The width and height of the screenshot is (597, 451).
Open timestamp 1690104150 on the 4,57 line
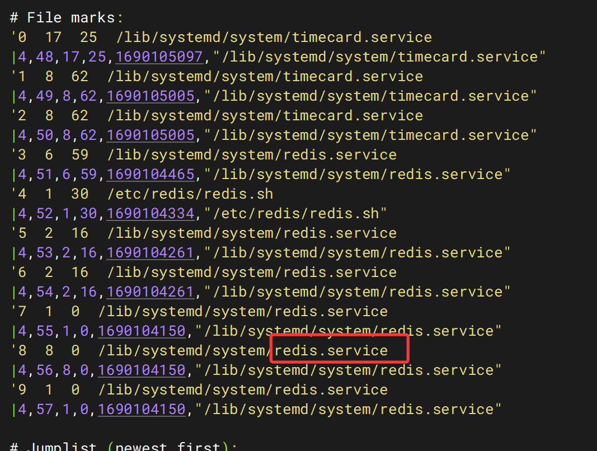tap(142, 410)
